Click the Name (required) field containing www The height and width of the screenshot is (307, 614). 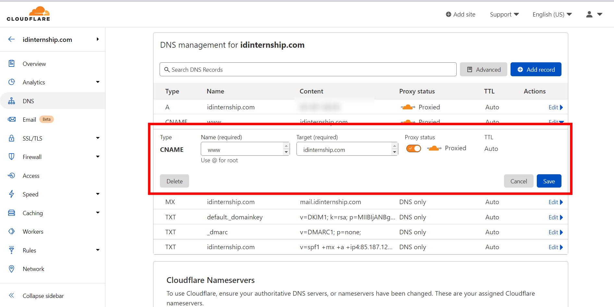(245, 149)
